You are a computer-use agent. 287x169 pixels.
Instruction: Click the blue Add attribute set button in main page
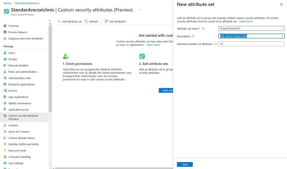166,90
